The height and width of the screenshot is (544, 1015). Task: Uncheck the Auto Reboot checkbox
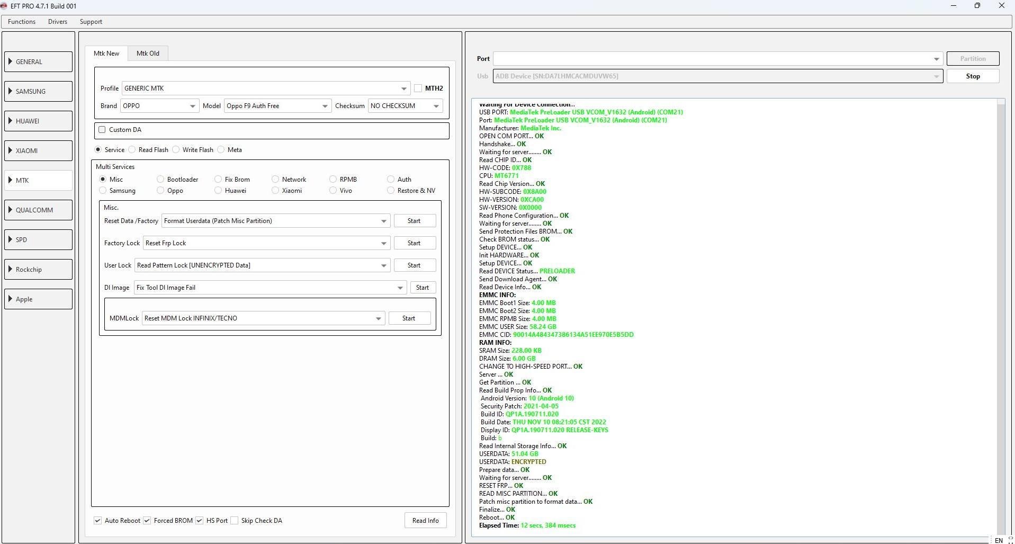98,521
